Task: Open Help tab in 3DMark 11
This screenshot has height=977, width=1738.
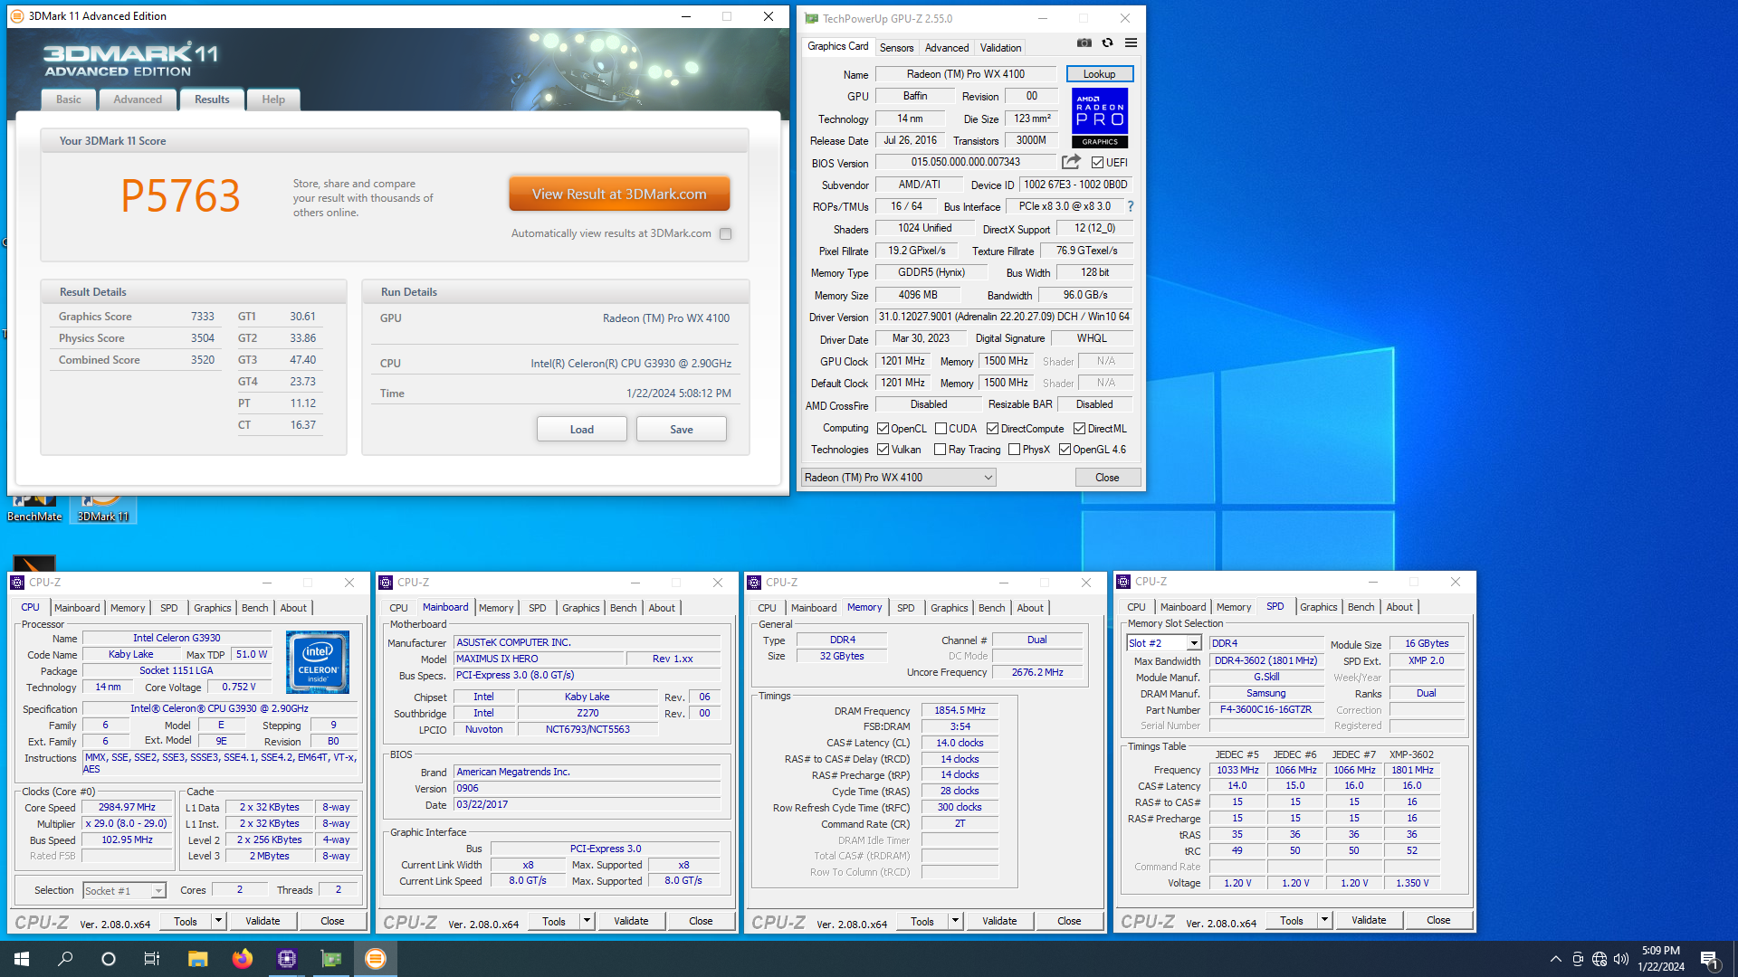Action: [273, 100]
